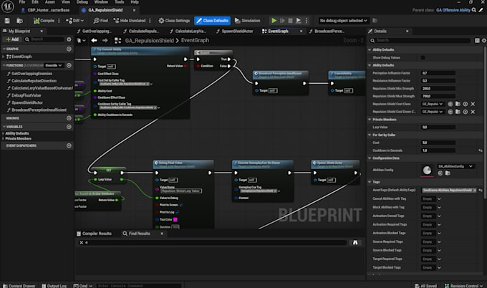Compile the blueprint
Image resolution: width=487 pixels, height=288 pixels.
pos(44,21)
